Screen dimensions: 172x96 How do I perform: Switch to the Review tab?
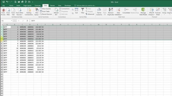(52, 6)
